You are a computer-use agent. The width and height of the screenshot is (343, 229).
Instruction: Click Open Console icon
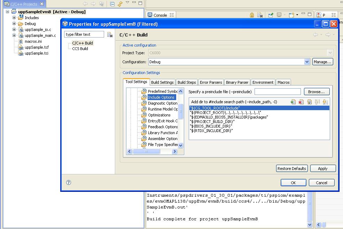(291, 15)
